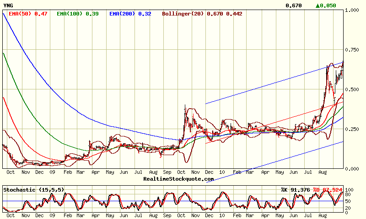This screenshot has width=366, height=219.
Task: Click the last price 0.670 in header
Action: click(x=293, y=5)
